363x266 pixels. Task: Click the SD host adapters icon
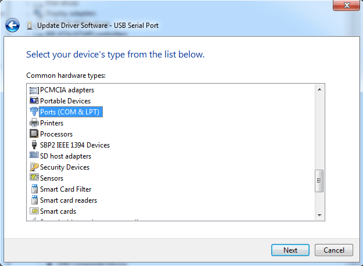[34, 156]
